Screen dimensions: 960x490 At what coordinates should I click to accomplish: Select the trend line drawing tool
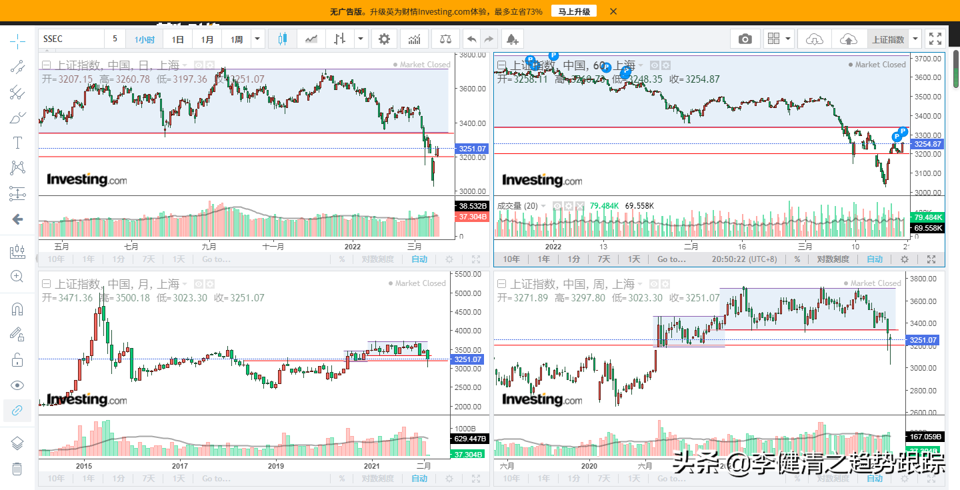tap(17, 67)
